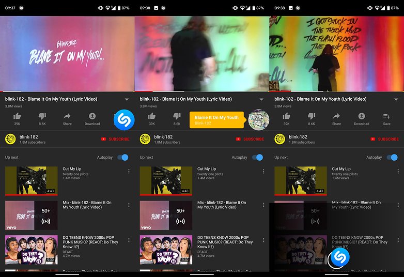Image resolution: width=404 pixels, height=277 pixels.
Task: Expand video description in middle screen
Action: 261,99
